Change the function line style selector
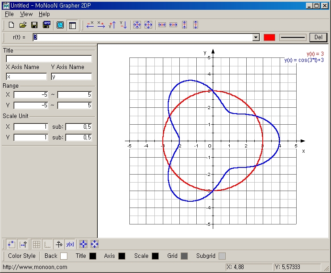 [x=293, y=37]
